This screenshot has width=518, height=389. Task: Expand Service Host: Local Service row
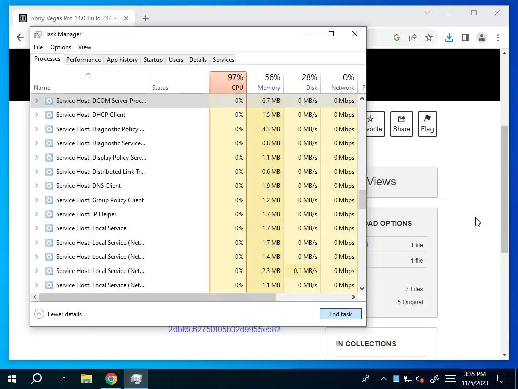pyautogui.click(x=36, y=228)
